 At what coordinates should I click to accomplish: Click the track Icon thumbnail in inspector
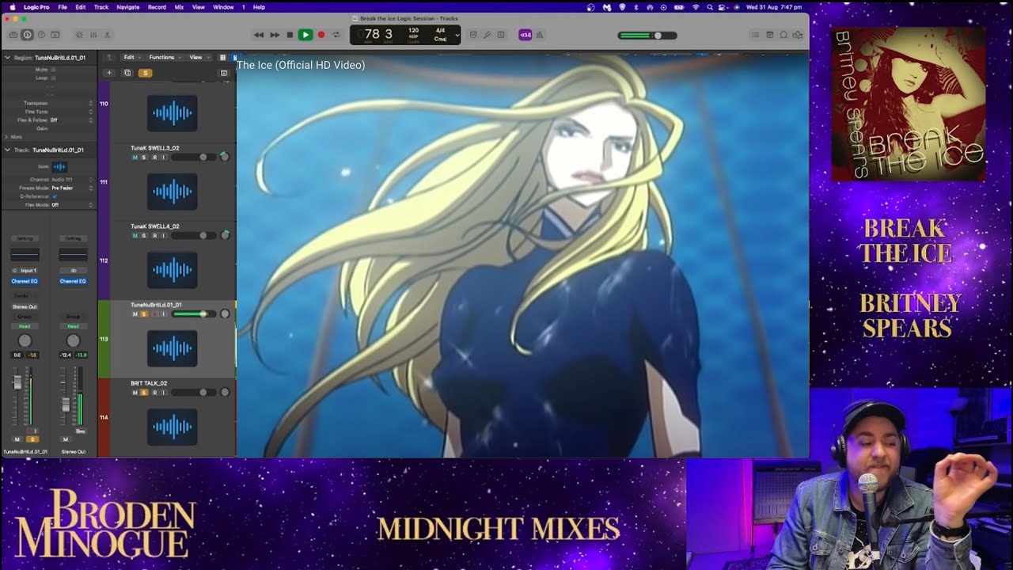click(59, 166)
